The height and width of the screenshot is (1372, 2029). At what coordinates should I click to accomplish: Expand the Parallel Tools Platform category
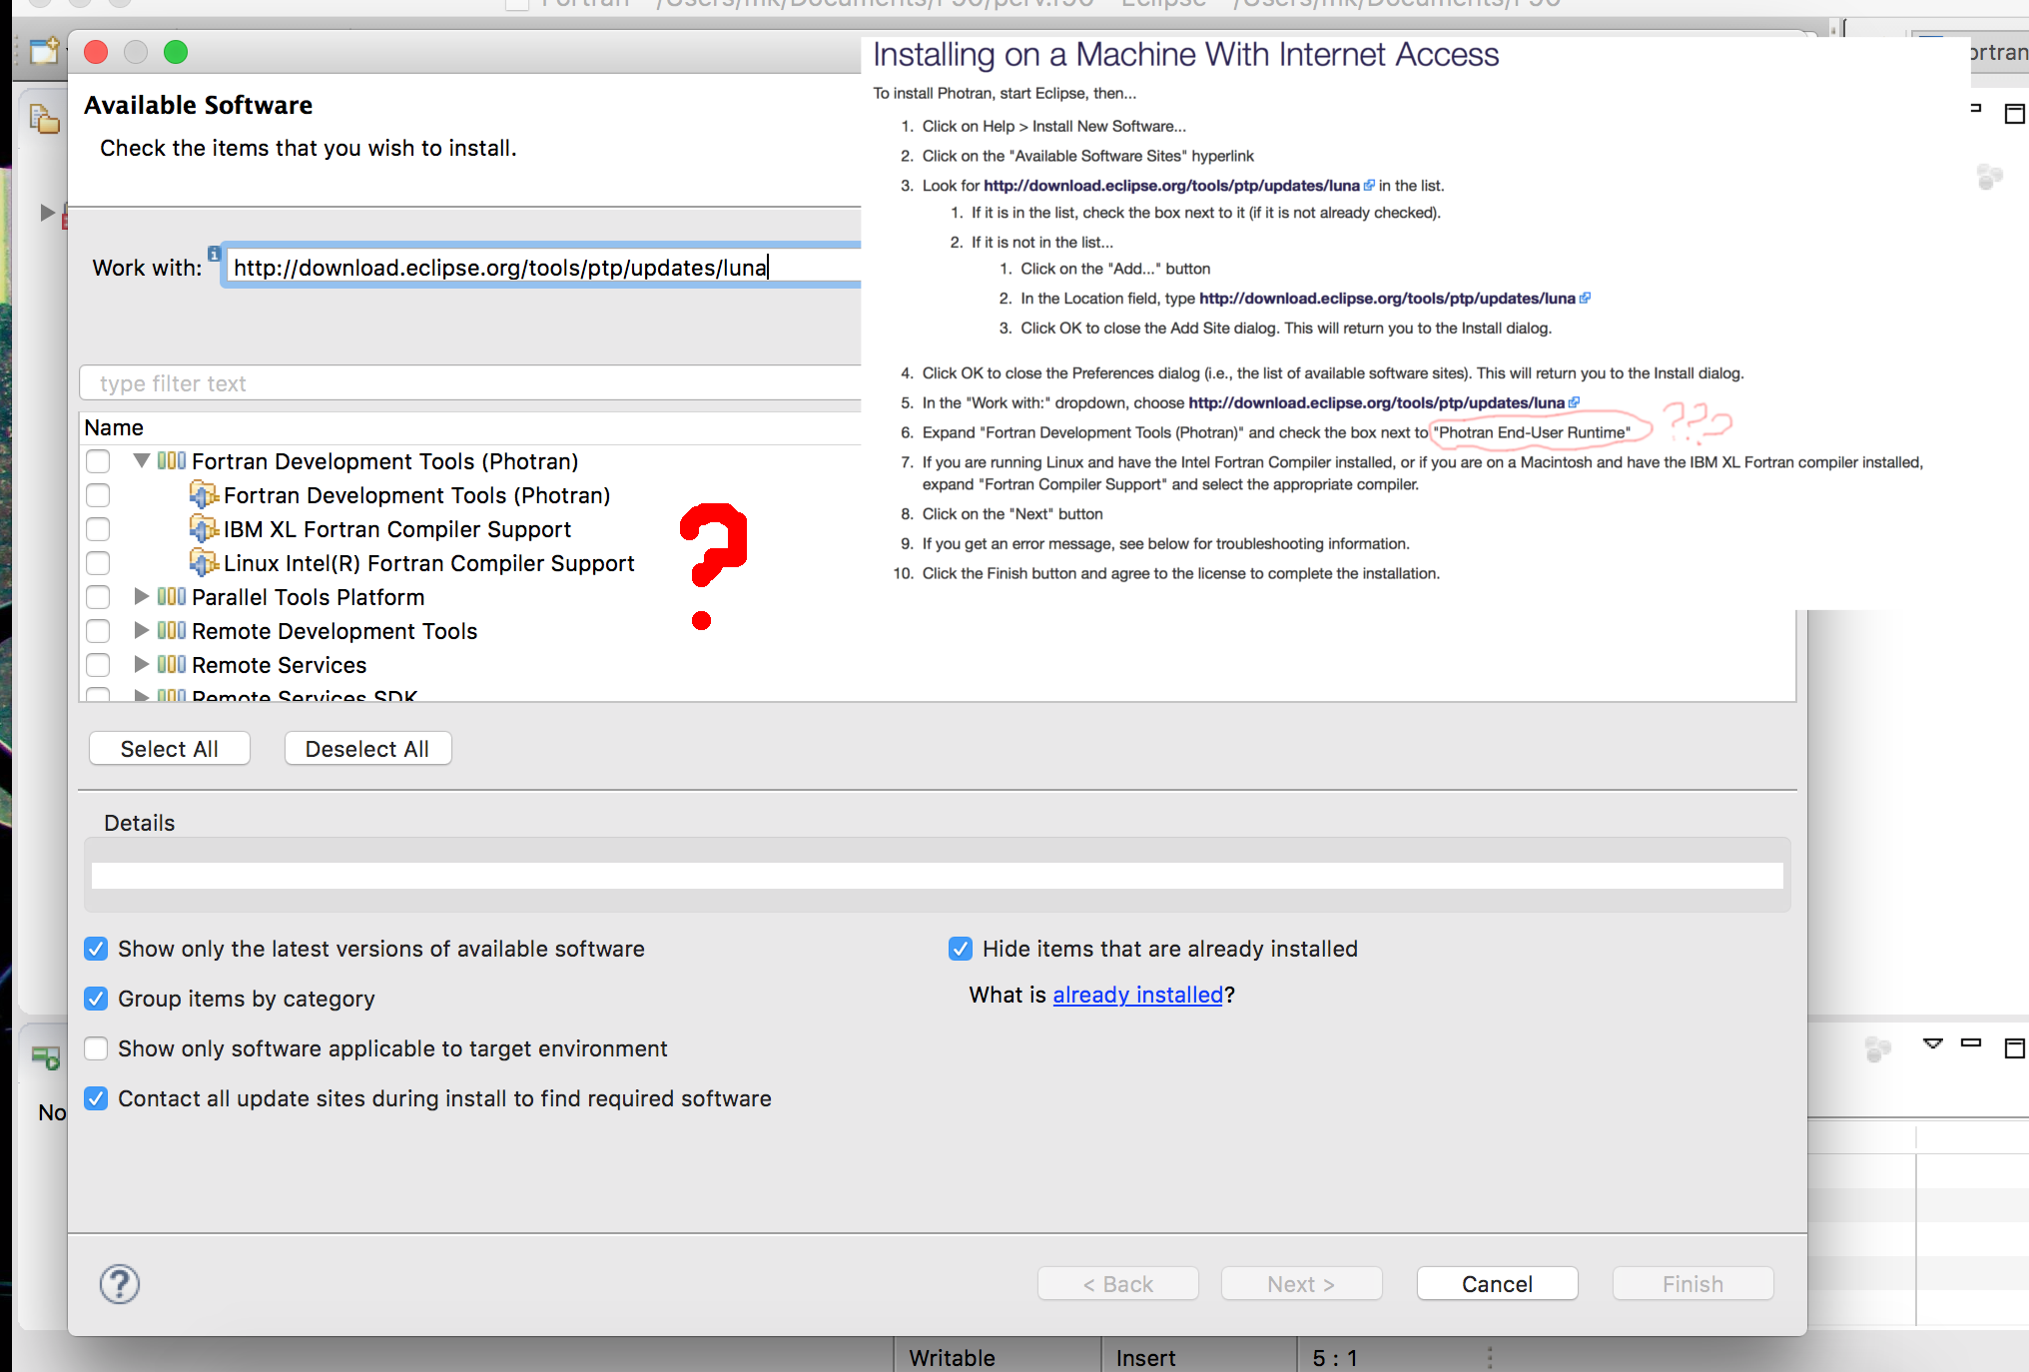[142, 597]
